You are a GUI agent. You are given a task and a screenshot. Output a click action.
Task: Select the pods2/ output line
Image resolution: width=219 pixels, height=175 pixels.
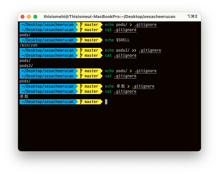26,66
